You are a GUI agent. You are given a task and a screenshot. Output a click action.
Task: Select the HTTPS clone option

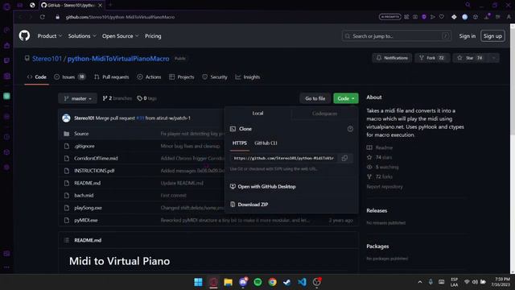pyautogui.click(x=240, y=143)
